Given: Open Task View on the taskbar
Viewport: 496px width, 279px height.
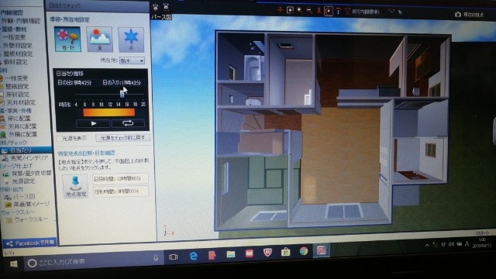Looking at the screenshot, I should [173, 257].
